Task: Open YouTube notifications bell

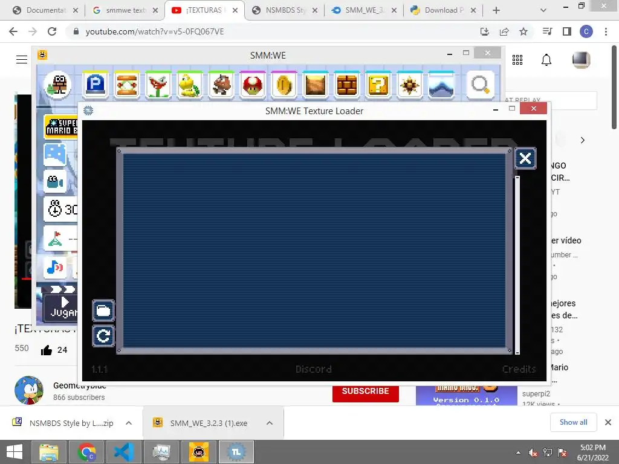Action: point(546,60)
